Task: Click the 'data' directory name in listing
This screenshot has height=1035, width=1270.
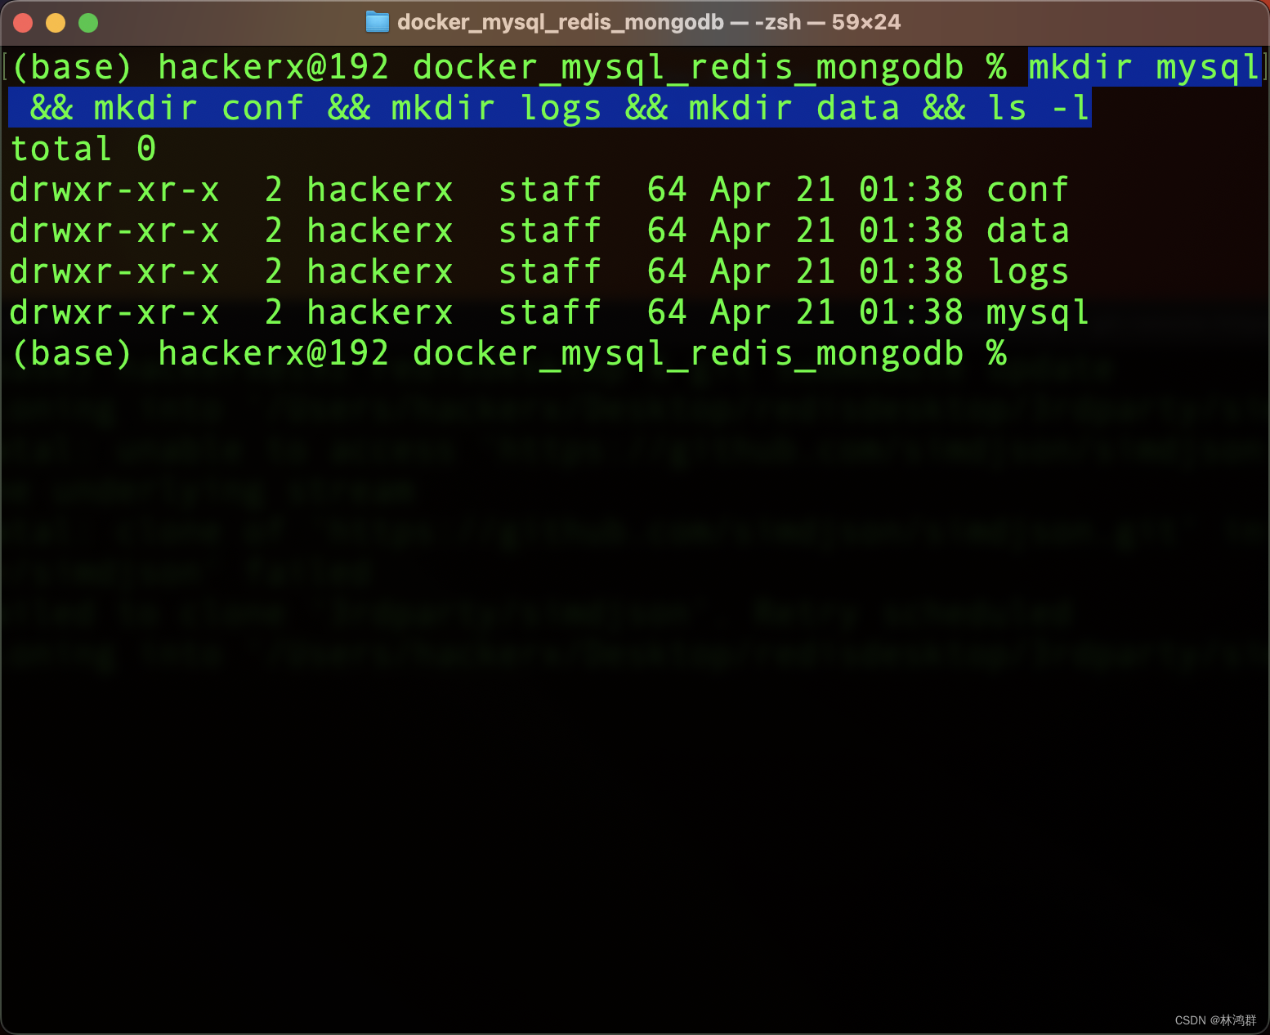Action: click(x=1027, y=231)
